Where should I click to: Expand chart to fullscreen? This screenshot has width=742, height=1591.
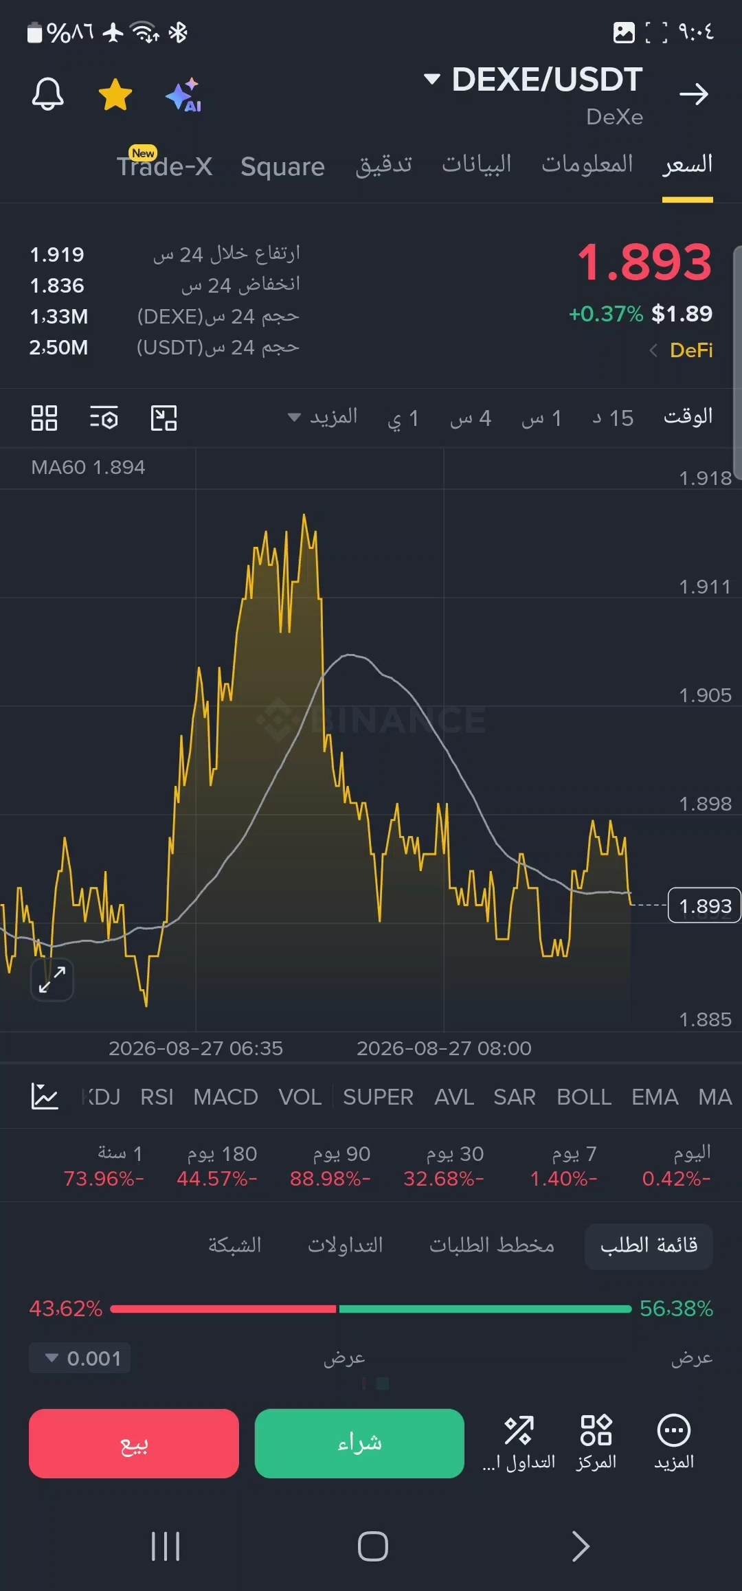pyautogui.click(x=52, y=979)
